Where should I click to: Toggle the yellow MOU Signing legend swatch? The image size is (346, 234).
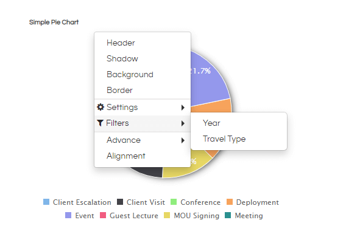tap(167, 215)
